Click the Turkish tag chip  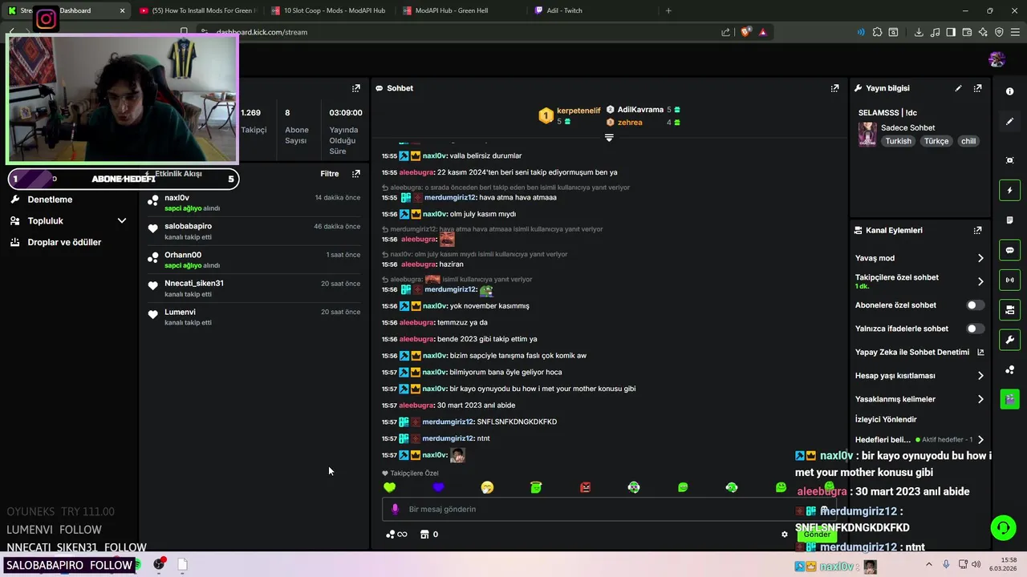[x=898, y=141]
